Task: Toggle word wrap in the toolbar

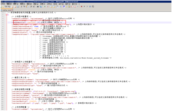Action: coord(58,6)
